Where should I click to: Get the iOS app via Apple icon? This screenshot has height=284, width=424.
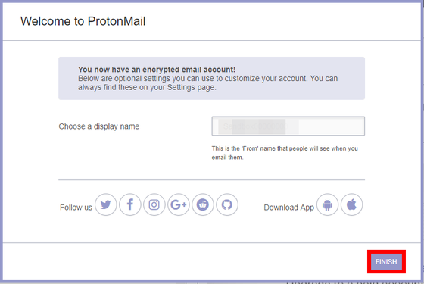click(x=352, y=204)
